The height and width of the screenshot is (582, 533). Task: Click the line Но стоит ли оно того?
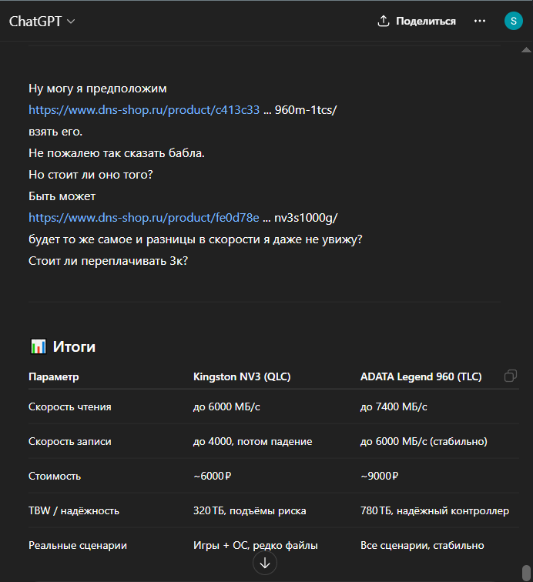point(91,175)
